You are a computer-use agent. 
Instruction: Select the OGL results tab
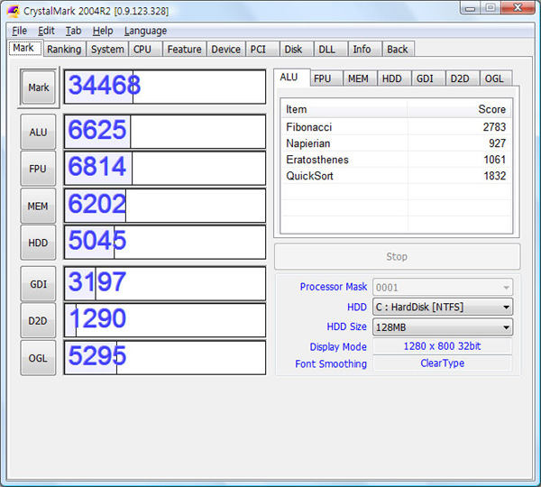click(494, 78)
